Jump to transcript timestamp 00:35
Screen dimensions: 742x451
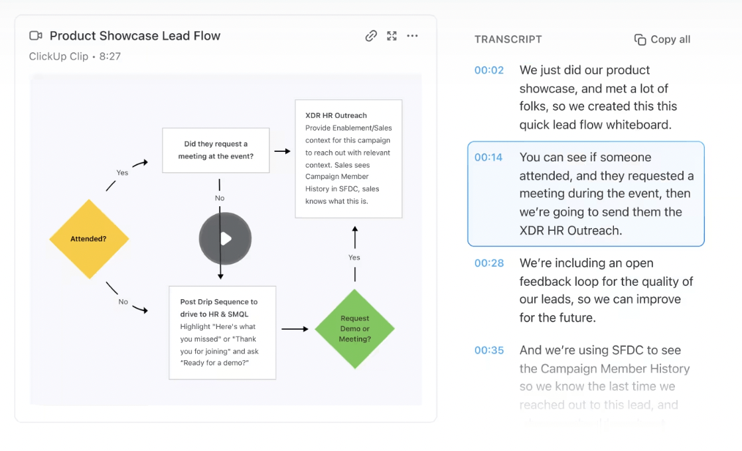489,350
